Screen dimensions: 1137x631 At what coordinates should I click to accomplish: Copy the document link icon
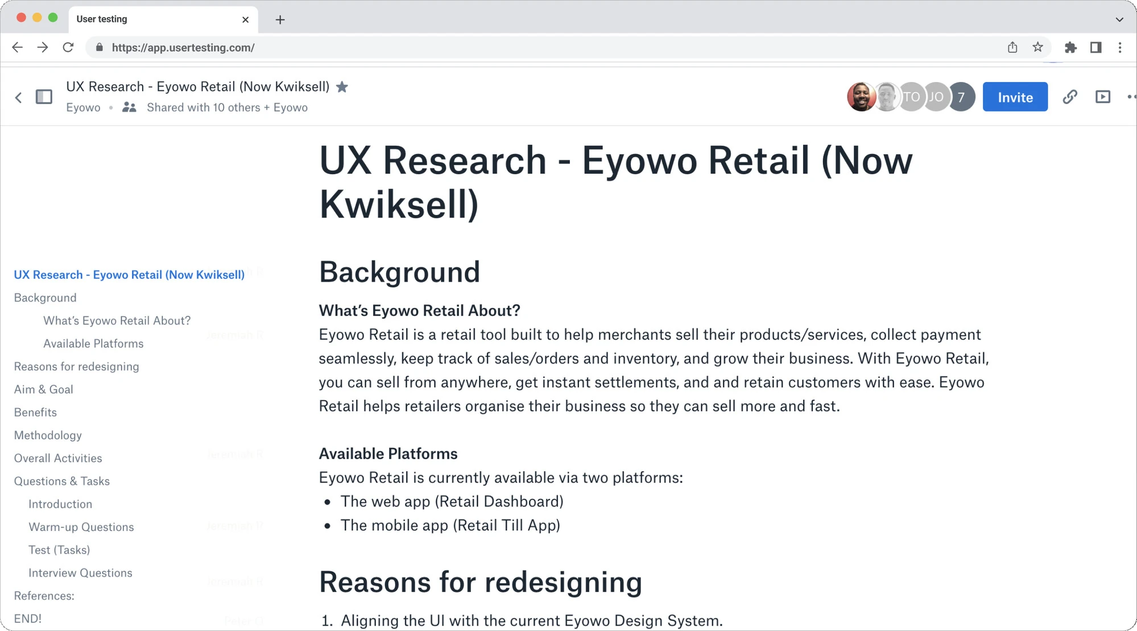tap(1070, 97)
